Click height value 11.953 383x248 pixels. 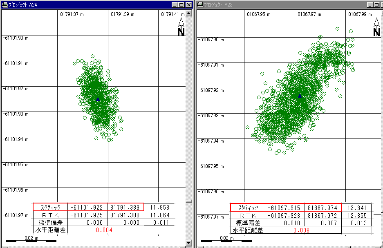[160, 208]
